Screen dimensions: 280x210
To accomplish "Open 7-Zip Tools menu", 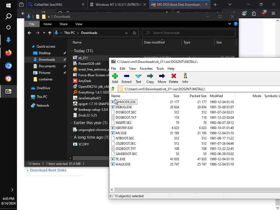I will [160, 69].
